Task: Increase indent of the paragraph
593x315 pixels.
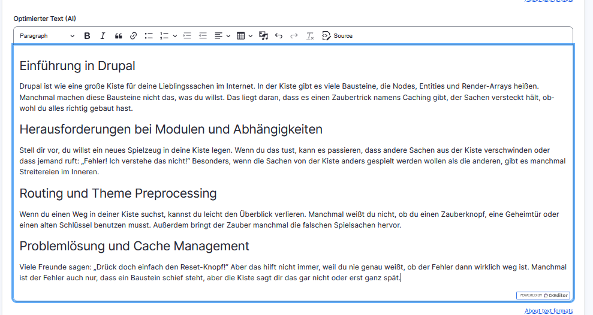Action: [187, 36]
